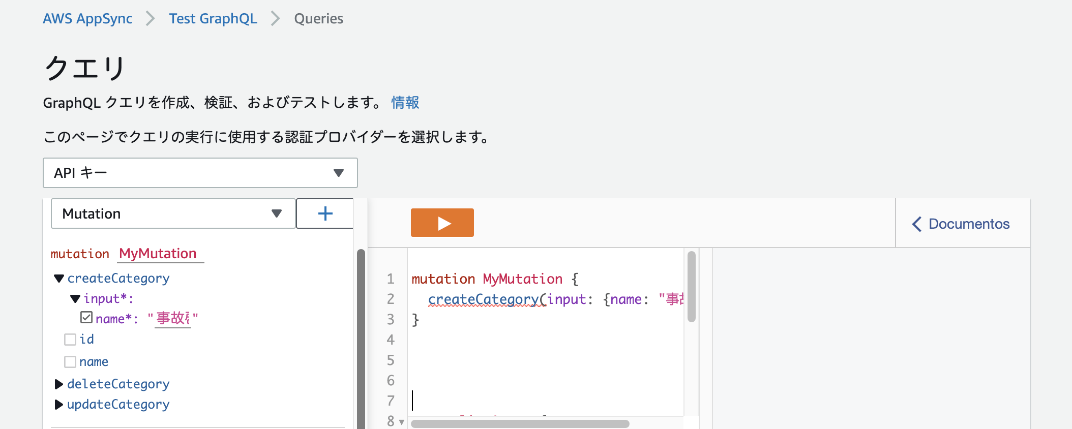Image resolution: width=1072 pixels, height=429 pixels.
Task: Click the mutation keyword in explorer
Action: point(80,254)
